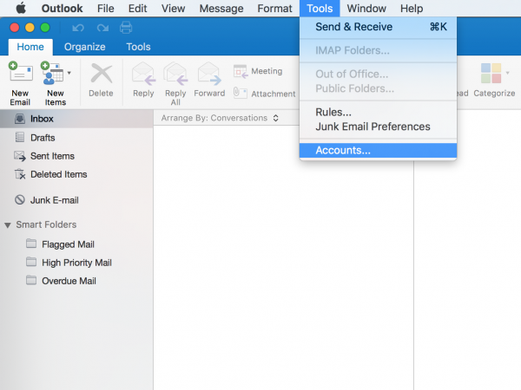Close the Tools menu in menu bar
This screenshot has height=390, width=521.
click(320, 9)
